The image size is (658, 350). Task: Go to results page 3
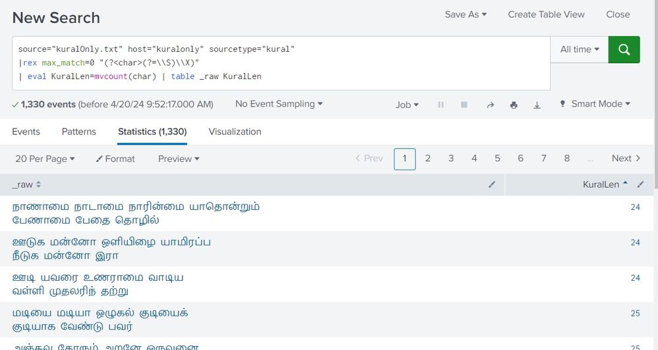[x=451, y=159]
